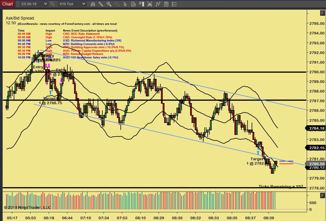Open the ES 06-19 instrument dropdown
The width and height of the screenshot is (326, 221).
(x=34, y=4)
